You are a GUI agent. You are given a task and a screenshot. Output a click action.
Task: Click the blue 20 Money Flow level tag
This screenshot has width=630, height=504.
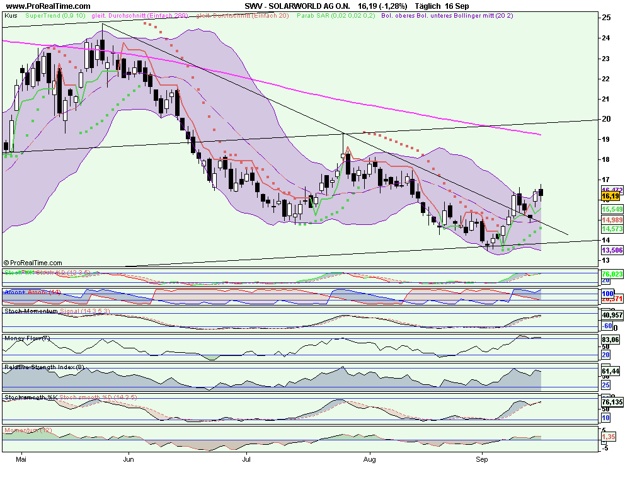tap(605, 355)
